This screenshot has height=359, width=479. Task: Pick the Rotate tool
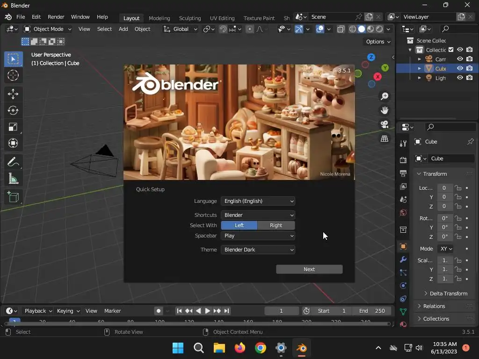coord(13,110)
